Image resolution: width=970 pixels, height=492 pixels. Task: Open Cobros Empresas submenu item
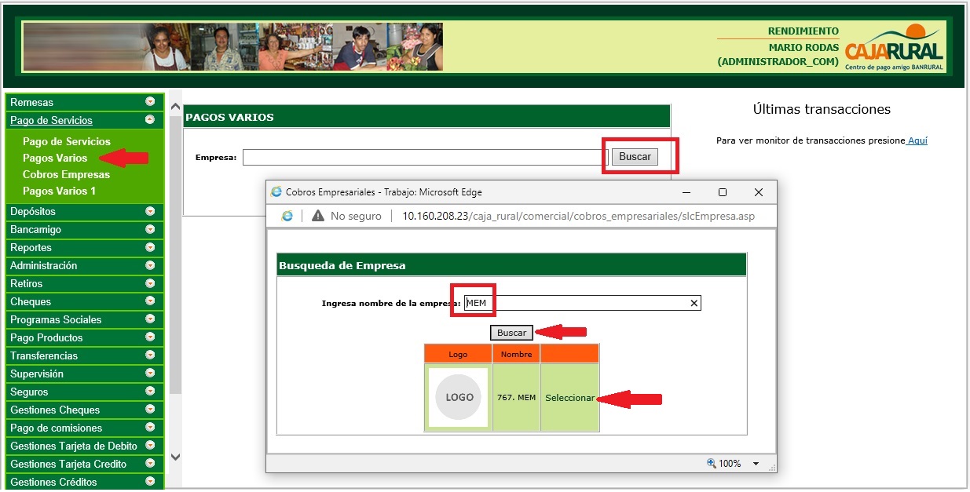click(66, 174)
